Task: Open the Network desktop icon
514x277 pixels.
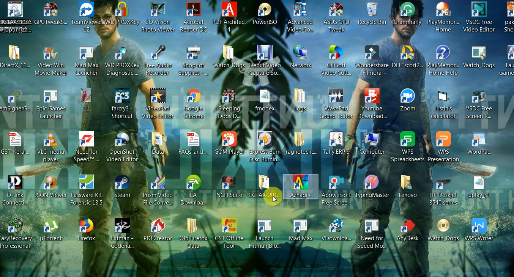Action: coord(301,53)
